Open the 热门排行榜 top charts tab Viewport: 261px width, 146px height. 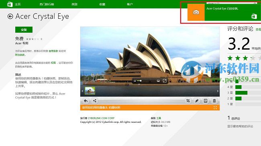[47, 4]
